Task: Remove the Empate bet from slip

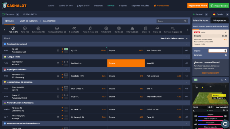Action: click(x=226, y=32)
